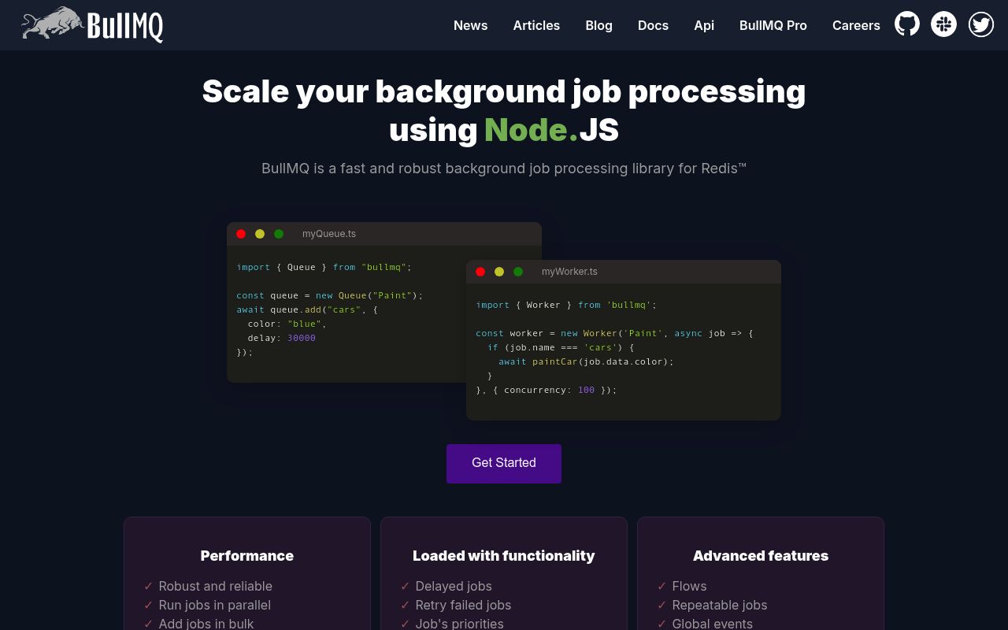Click the myWorker.ts file title
Viewport: 1008px width, 630px height.
pos(569,272)
